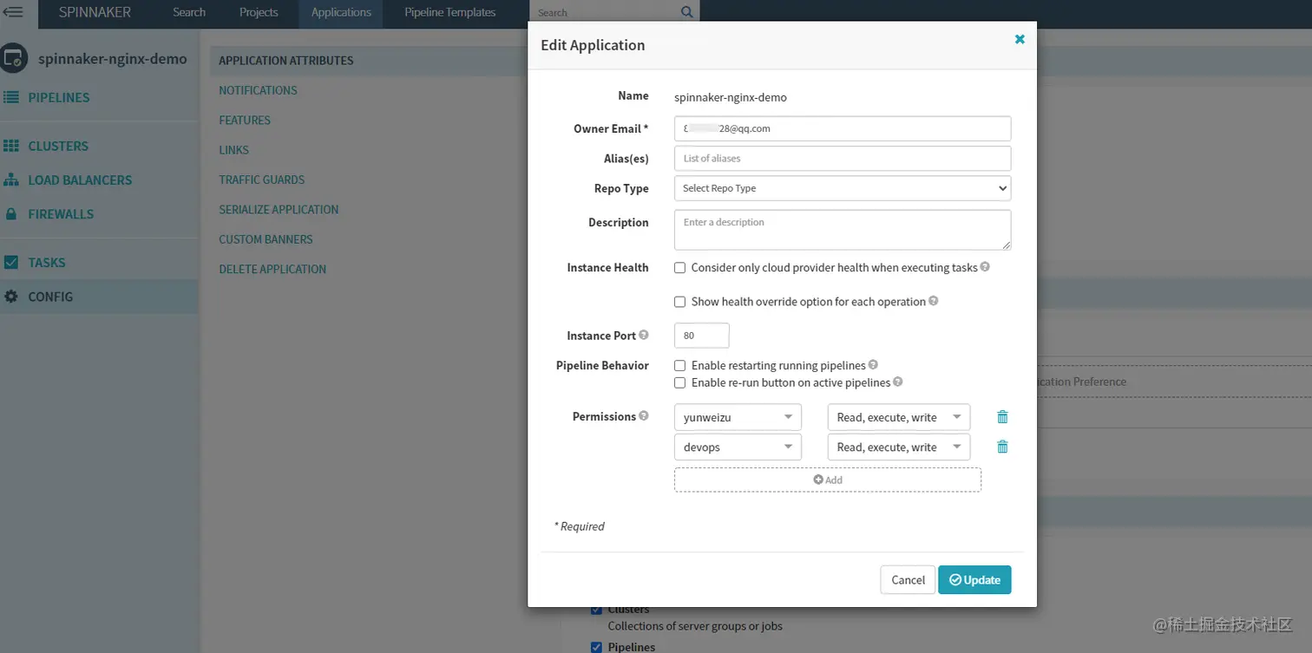This screenshot has height=653, width=1312.
Task: Uncheck the Pipelines feature checkbox
Action: click(596, 647)
